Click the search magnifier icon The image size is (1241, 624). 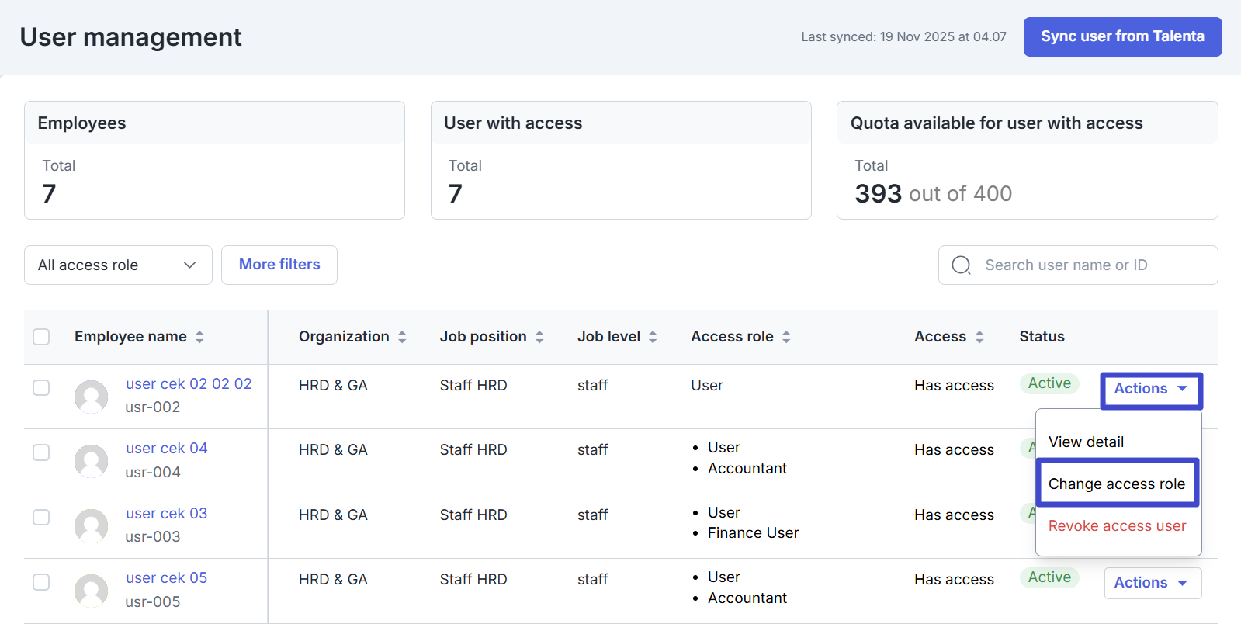coord(961,265)
